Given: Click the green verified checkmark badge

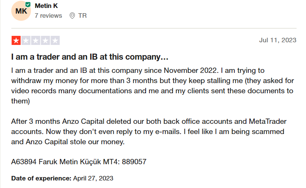Looking at the screenshot, I should click(28, 5).
